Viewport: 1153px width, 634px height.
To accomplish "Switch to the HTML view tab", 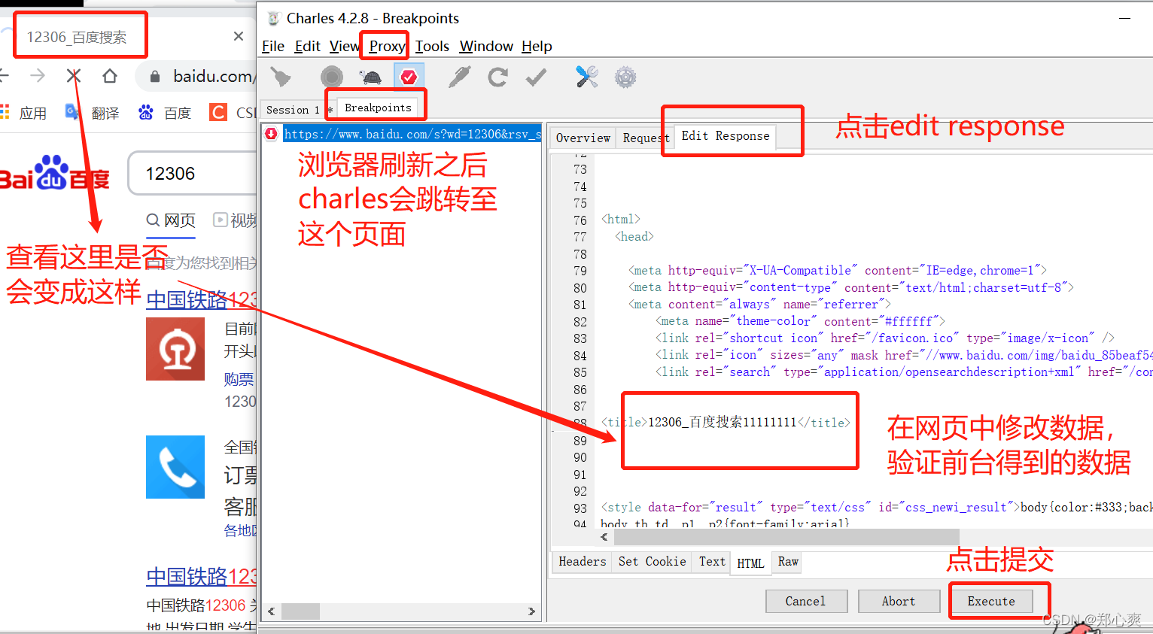I will tap(750, 563).
